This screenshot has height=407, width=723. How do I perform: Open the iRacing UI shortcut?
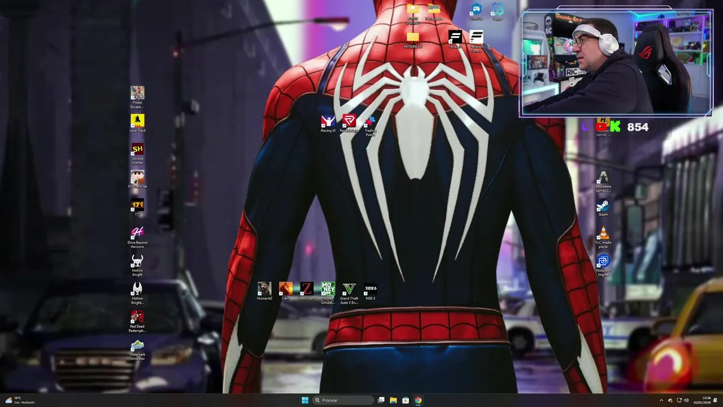tap(328, 124)
